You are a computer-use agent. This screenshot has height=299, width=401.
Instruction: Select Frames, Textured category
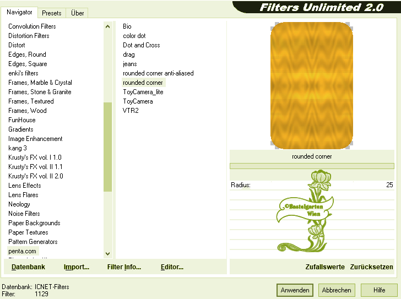(x=31, y=101)
